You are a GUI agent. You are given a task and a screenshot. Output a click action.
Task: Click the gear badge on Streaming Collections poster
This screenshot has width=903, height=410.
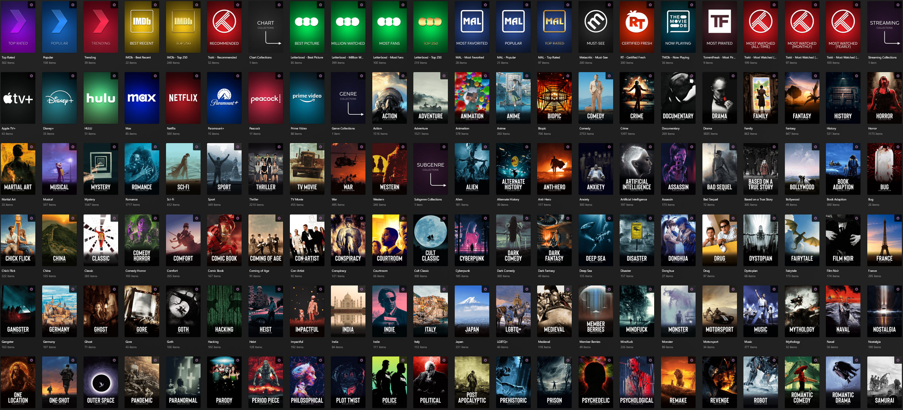[898, 5]
